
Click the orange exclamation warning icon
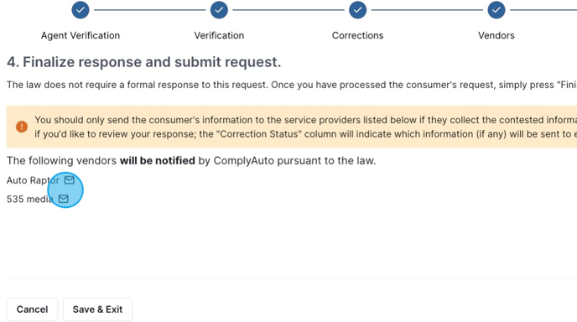point(22,127)
